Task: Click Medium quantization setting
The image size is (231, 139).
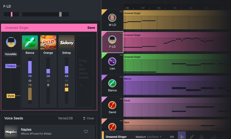Action: (x=141, y=137)
